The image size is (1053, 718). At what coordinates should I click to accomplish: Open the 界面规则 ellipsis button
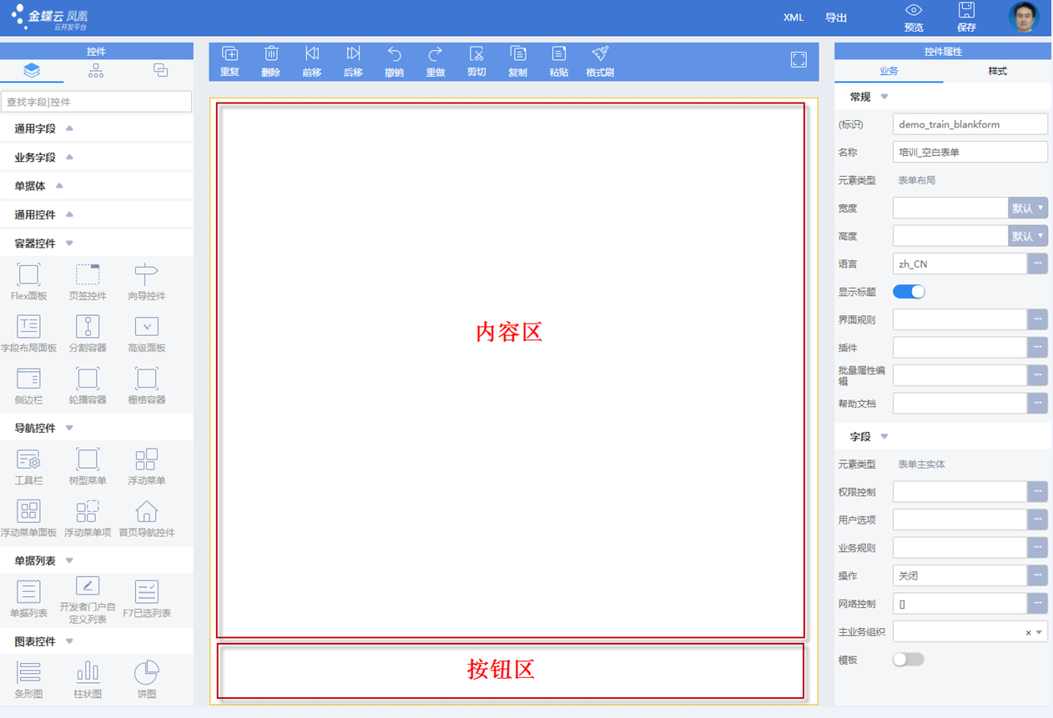(1037, 319)
